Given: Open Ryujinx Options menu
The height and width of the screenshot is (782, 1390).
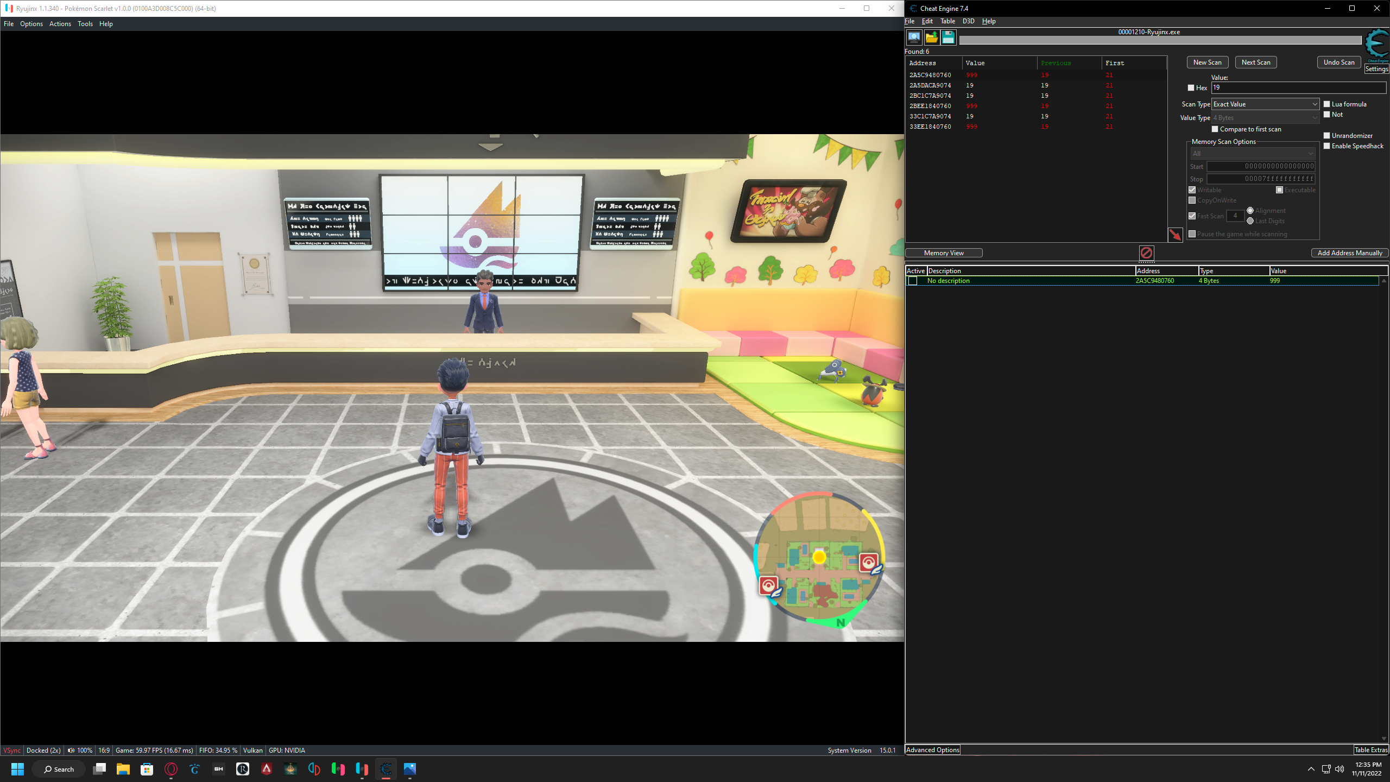Looking at the screenshot, I should pos(31,24).
